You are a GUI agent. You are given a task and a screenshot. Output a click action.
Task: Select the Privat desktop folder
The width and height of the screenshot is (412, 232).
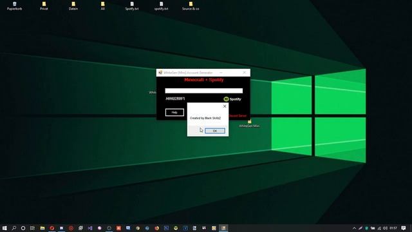click(x=44, y=6)
